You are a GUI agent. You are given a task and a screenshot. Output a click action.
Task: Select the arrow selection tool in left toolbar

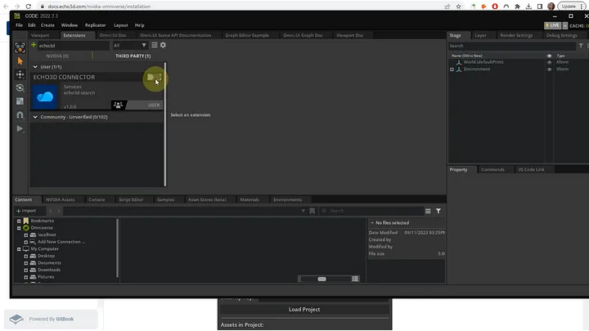[20, 60]
